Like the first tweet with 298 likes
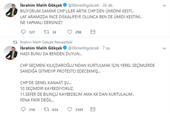 (x=70, y=32)
